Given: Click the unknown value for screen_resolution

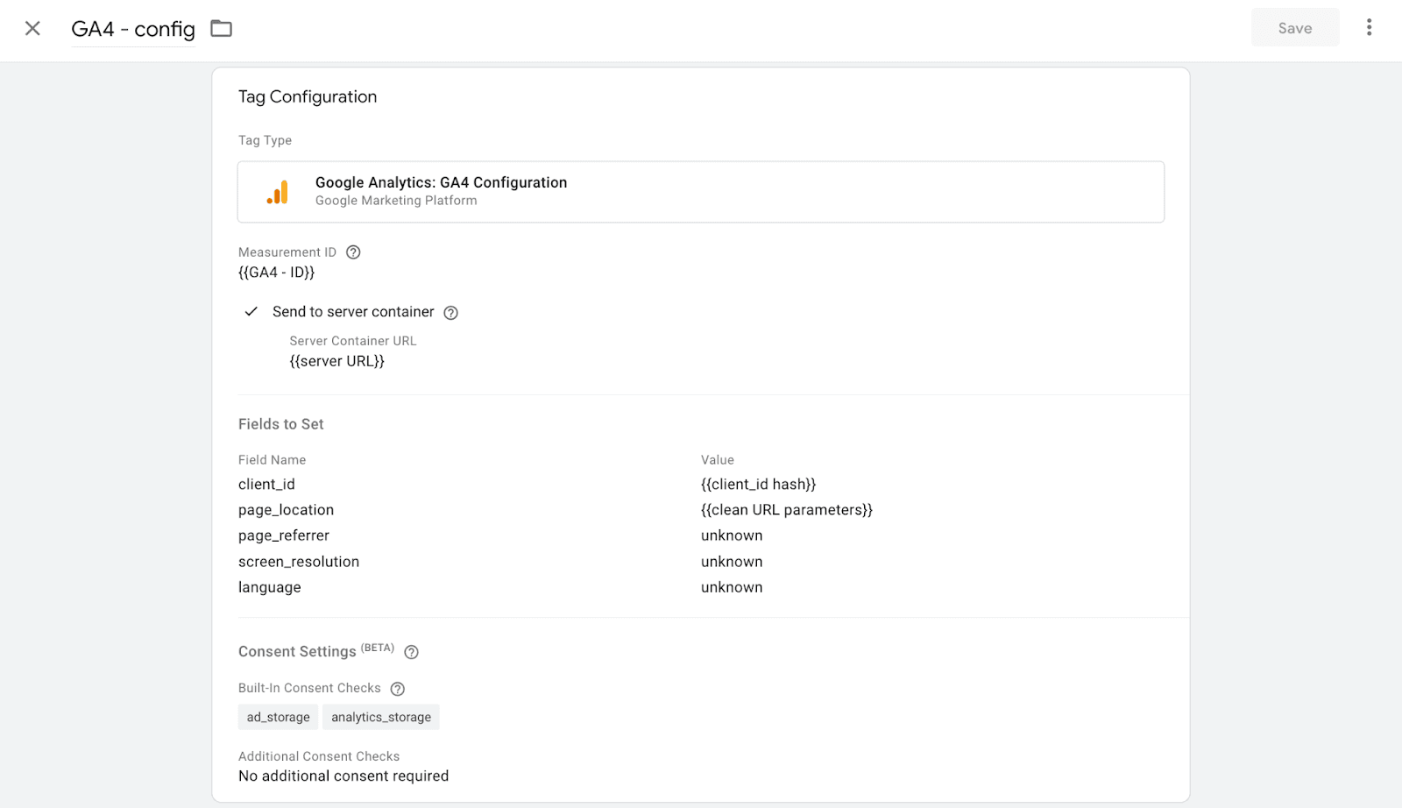Looking at the screenshot, I should tap(732, 562).
